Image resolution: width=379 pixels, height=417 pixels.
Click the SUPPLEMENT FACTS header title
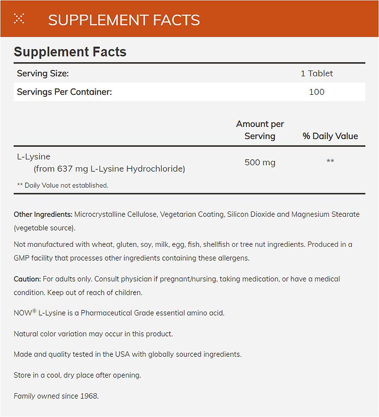pos(124,20)
